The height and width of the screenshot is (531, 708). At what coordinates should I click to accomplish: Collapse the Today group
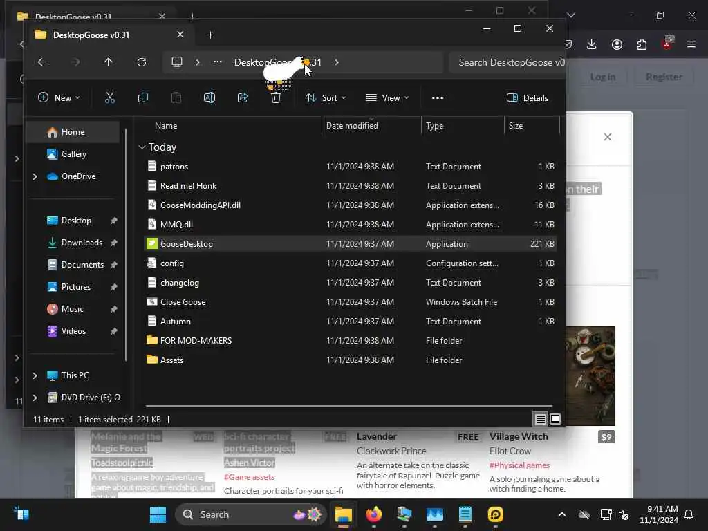142,147
